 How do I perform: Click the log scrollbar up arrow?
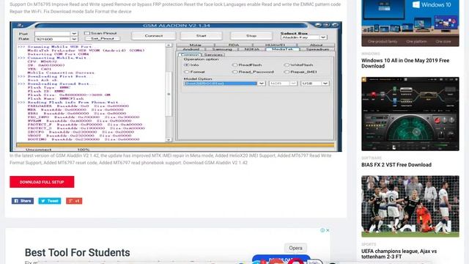(169, 45)
